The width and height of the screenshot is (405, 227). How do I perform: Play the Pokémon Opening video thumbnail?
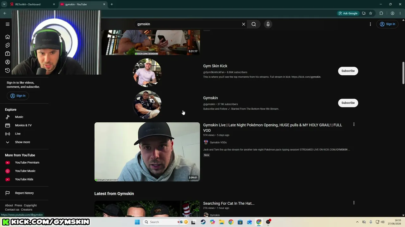[147, 152]
